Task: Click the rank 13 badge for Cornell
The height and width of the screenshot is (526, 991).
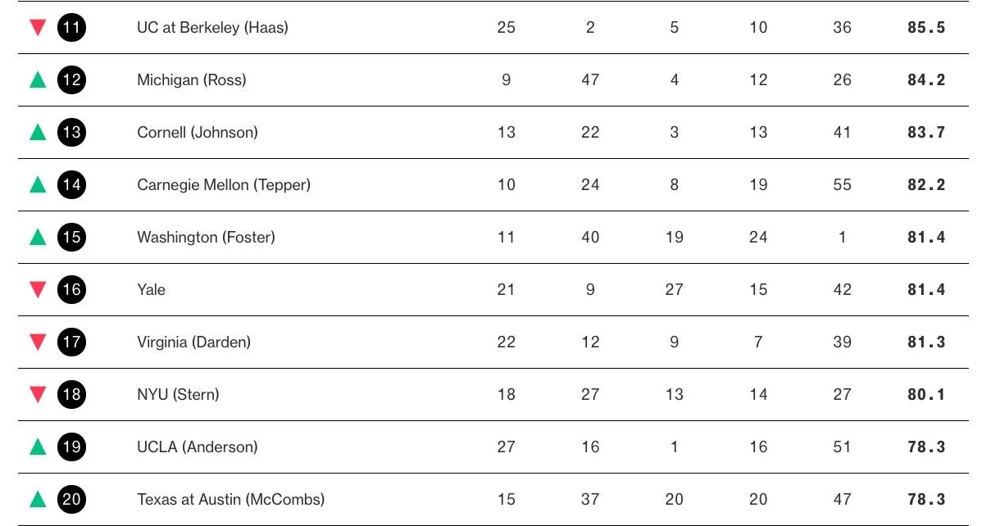Action: click(x=71, y=132)
